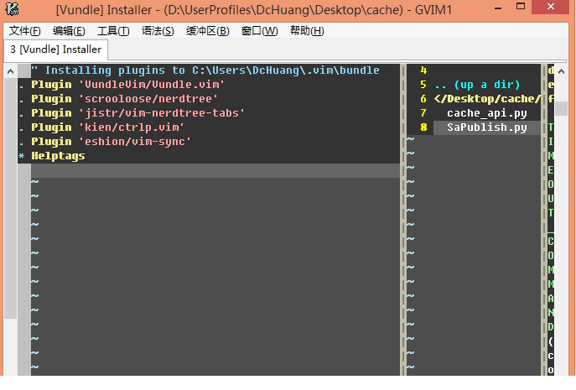Click the right scrollbar up arrow
Screen dimensions: 576x390
coord(561,71)
